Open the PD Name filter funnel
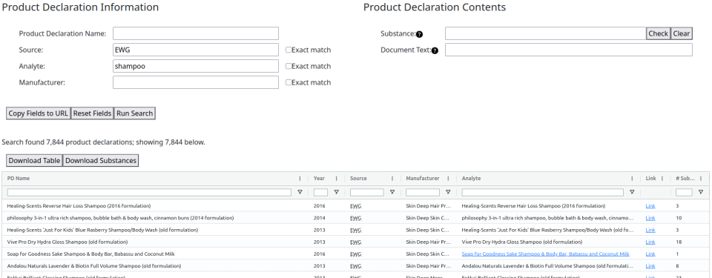Viewport: 712px width, 278px height. 300,192
